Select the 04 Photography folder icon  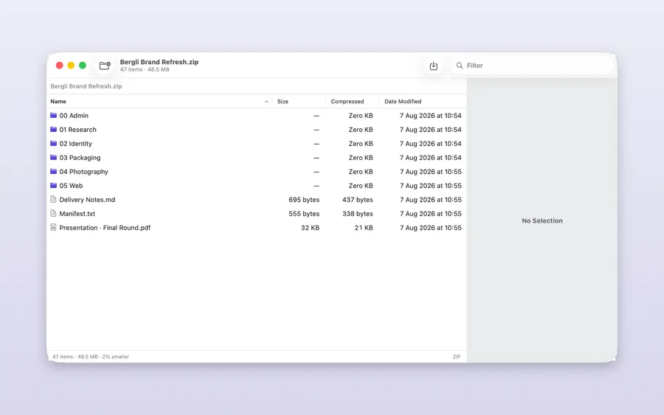pos(53,171)
